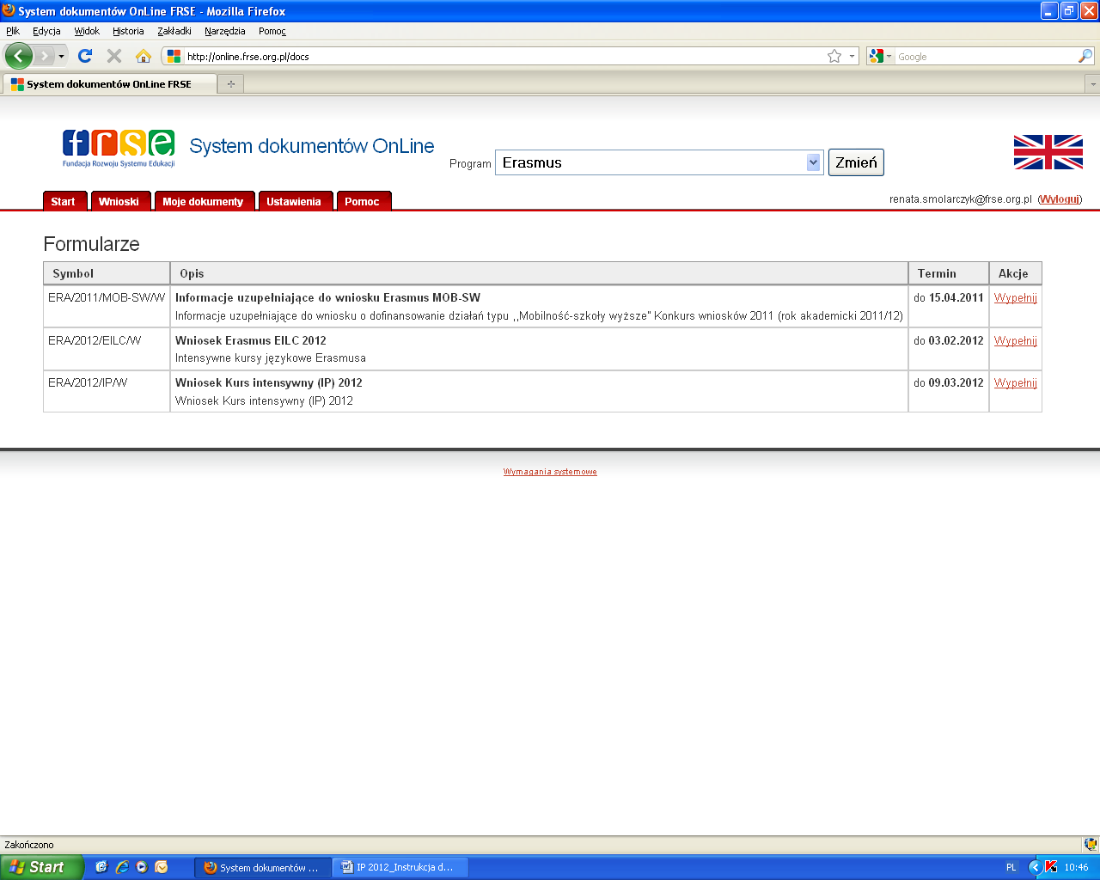This screenshot has width=1100, height=880.
Task: Open the Historia menu
Action: 128,31
